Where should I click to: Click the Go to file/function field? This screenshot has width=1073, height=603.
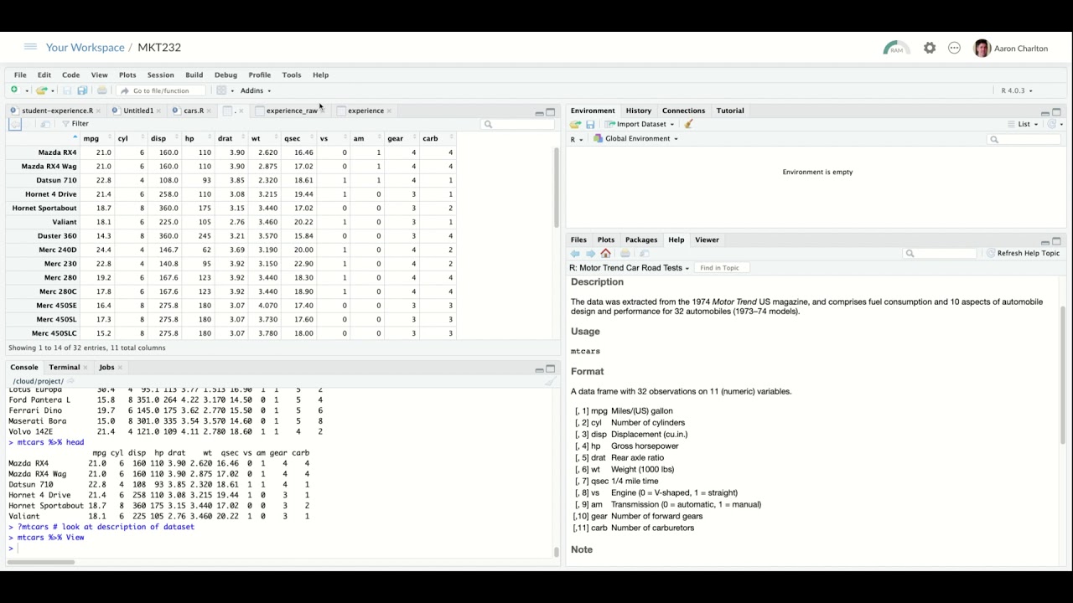coord(159,90)
